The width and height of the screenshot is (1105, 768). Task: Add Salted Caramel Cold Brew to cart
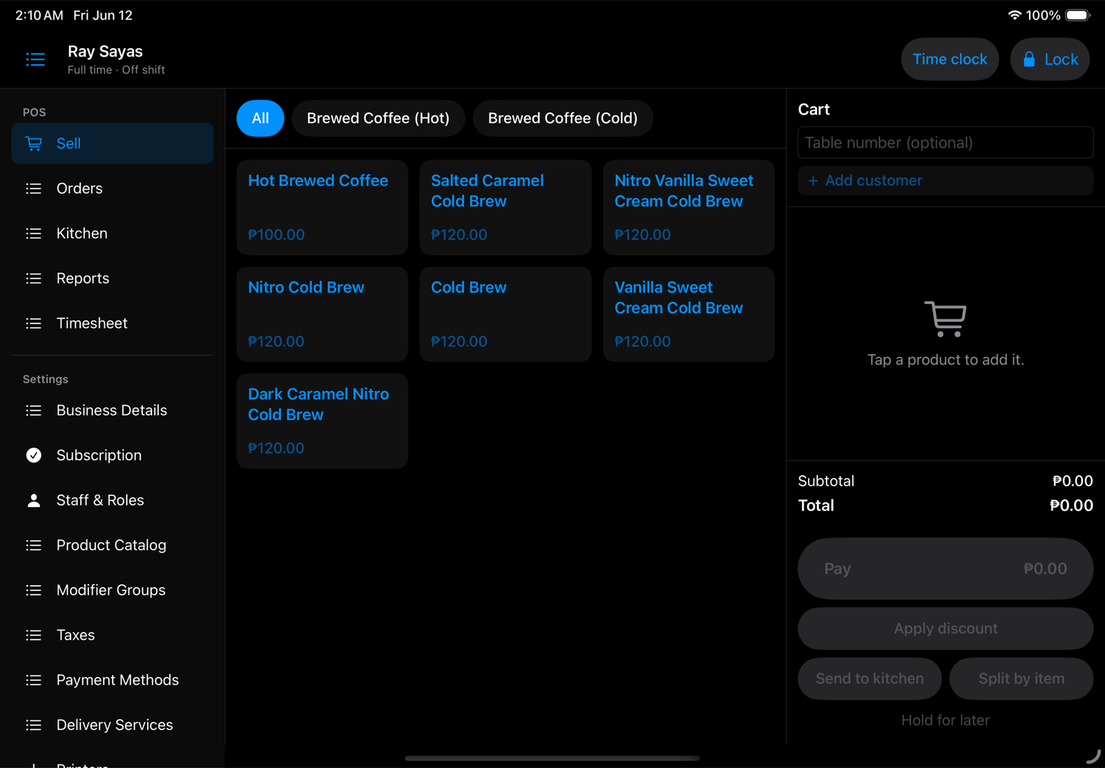(x=506, y=207)
